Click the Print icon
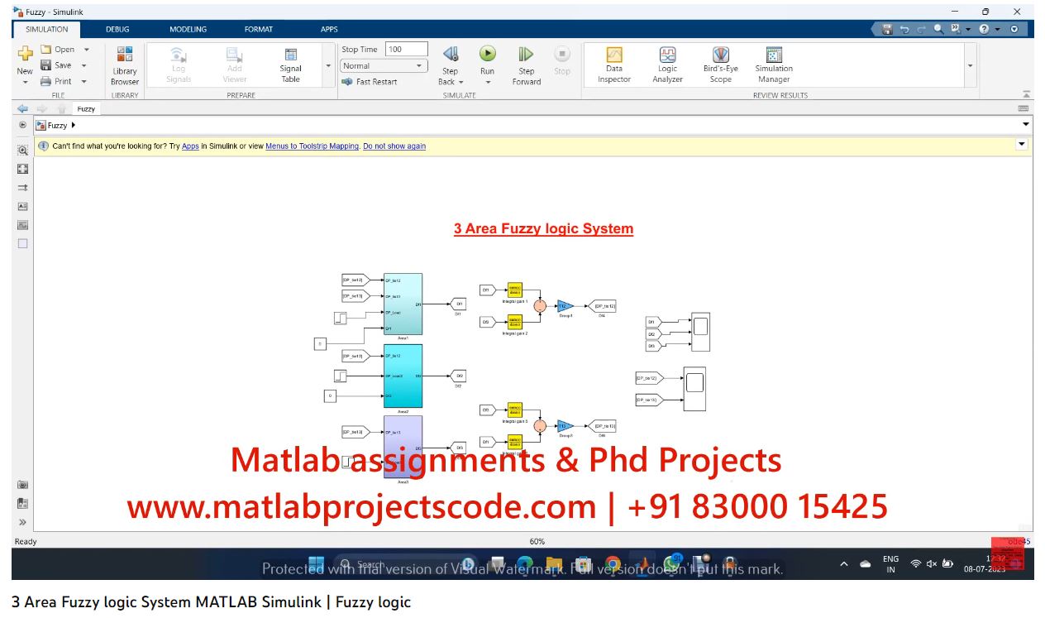 (46, 81)
